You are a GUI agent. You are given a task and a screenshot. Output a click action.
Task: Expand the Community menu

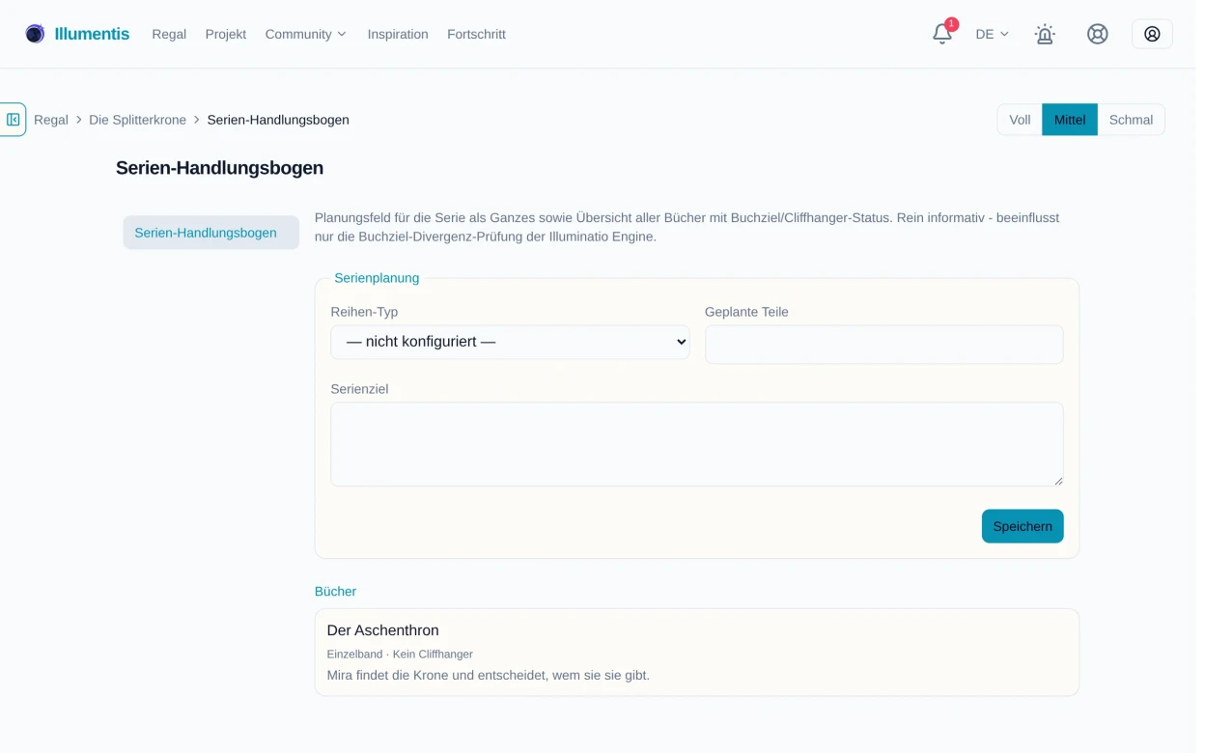(306, 34)
